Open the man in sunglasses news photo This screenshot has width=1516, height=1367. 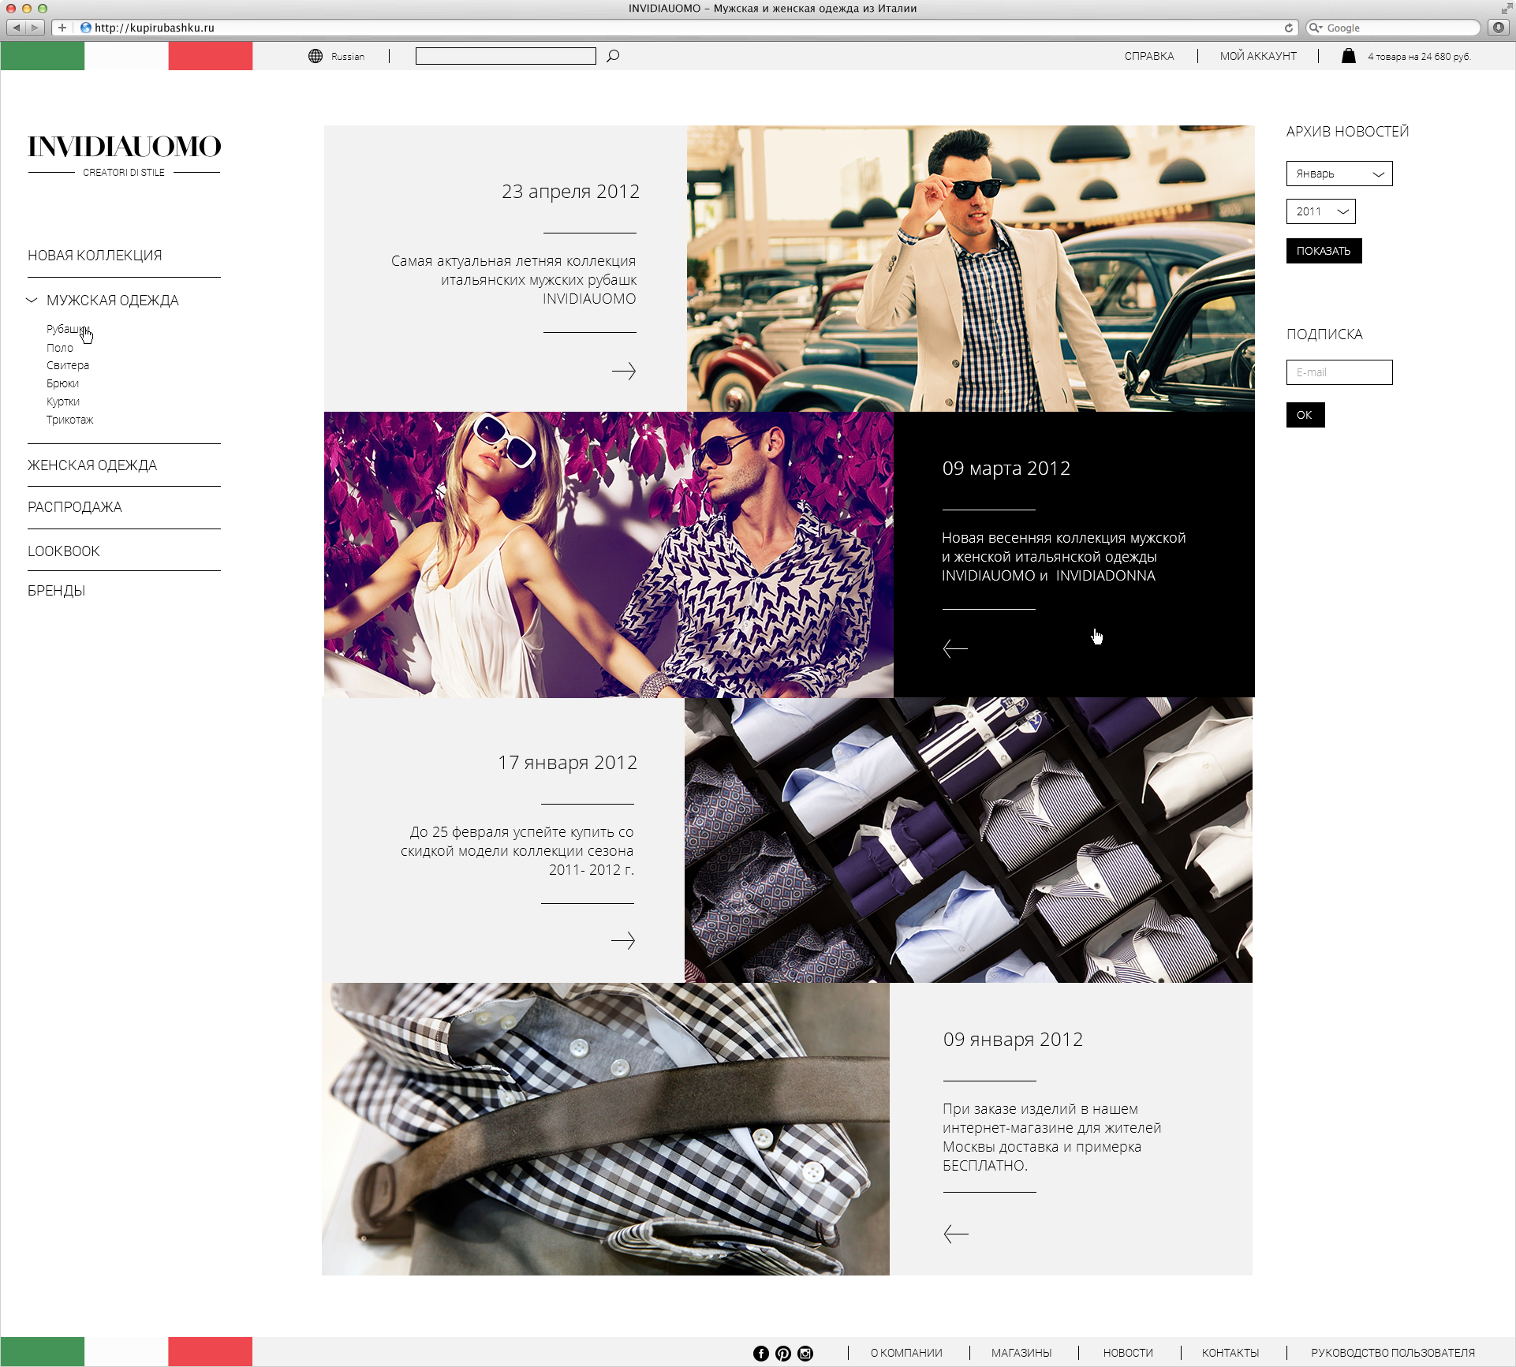(x=971, y=268)
